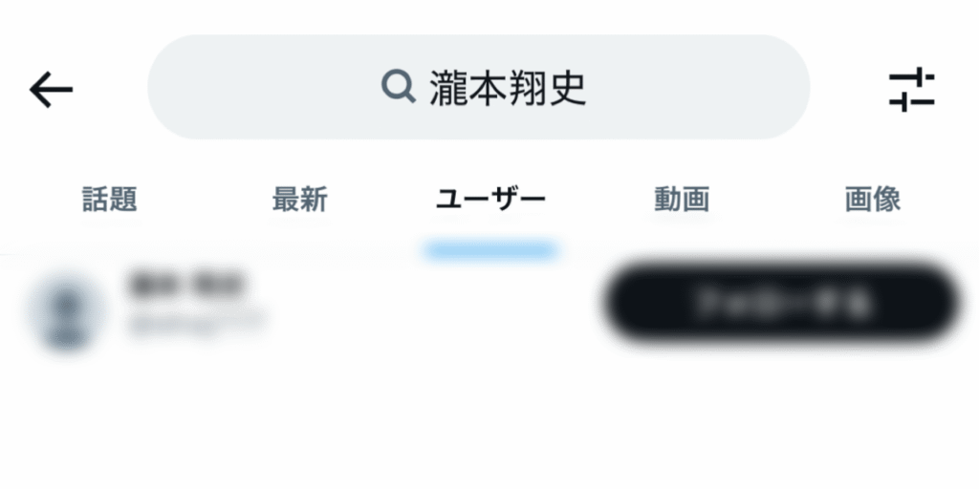The width and height of the screenshot is (979, 489).
Task: Click the blurred username handle below name
Action: click(x=197, y=323)
